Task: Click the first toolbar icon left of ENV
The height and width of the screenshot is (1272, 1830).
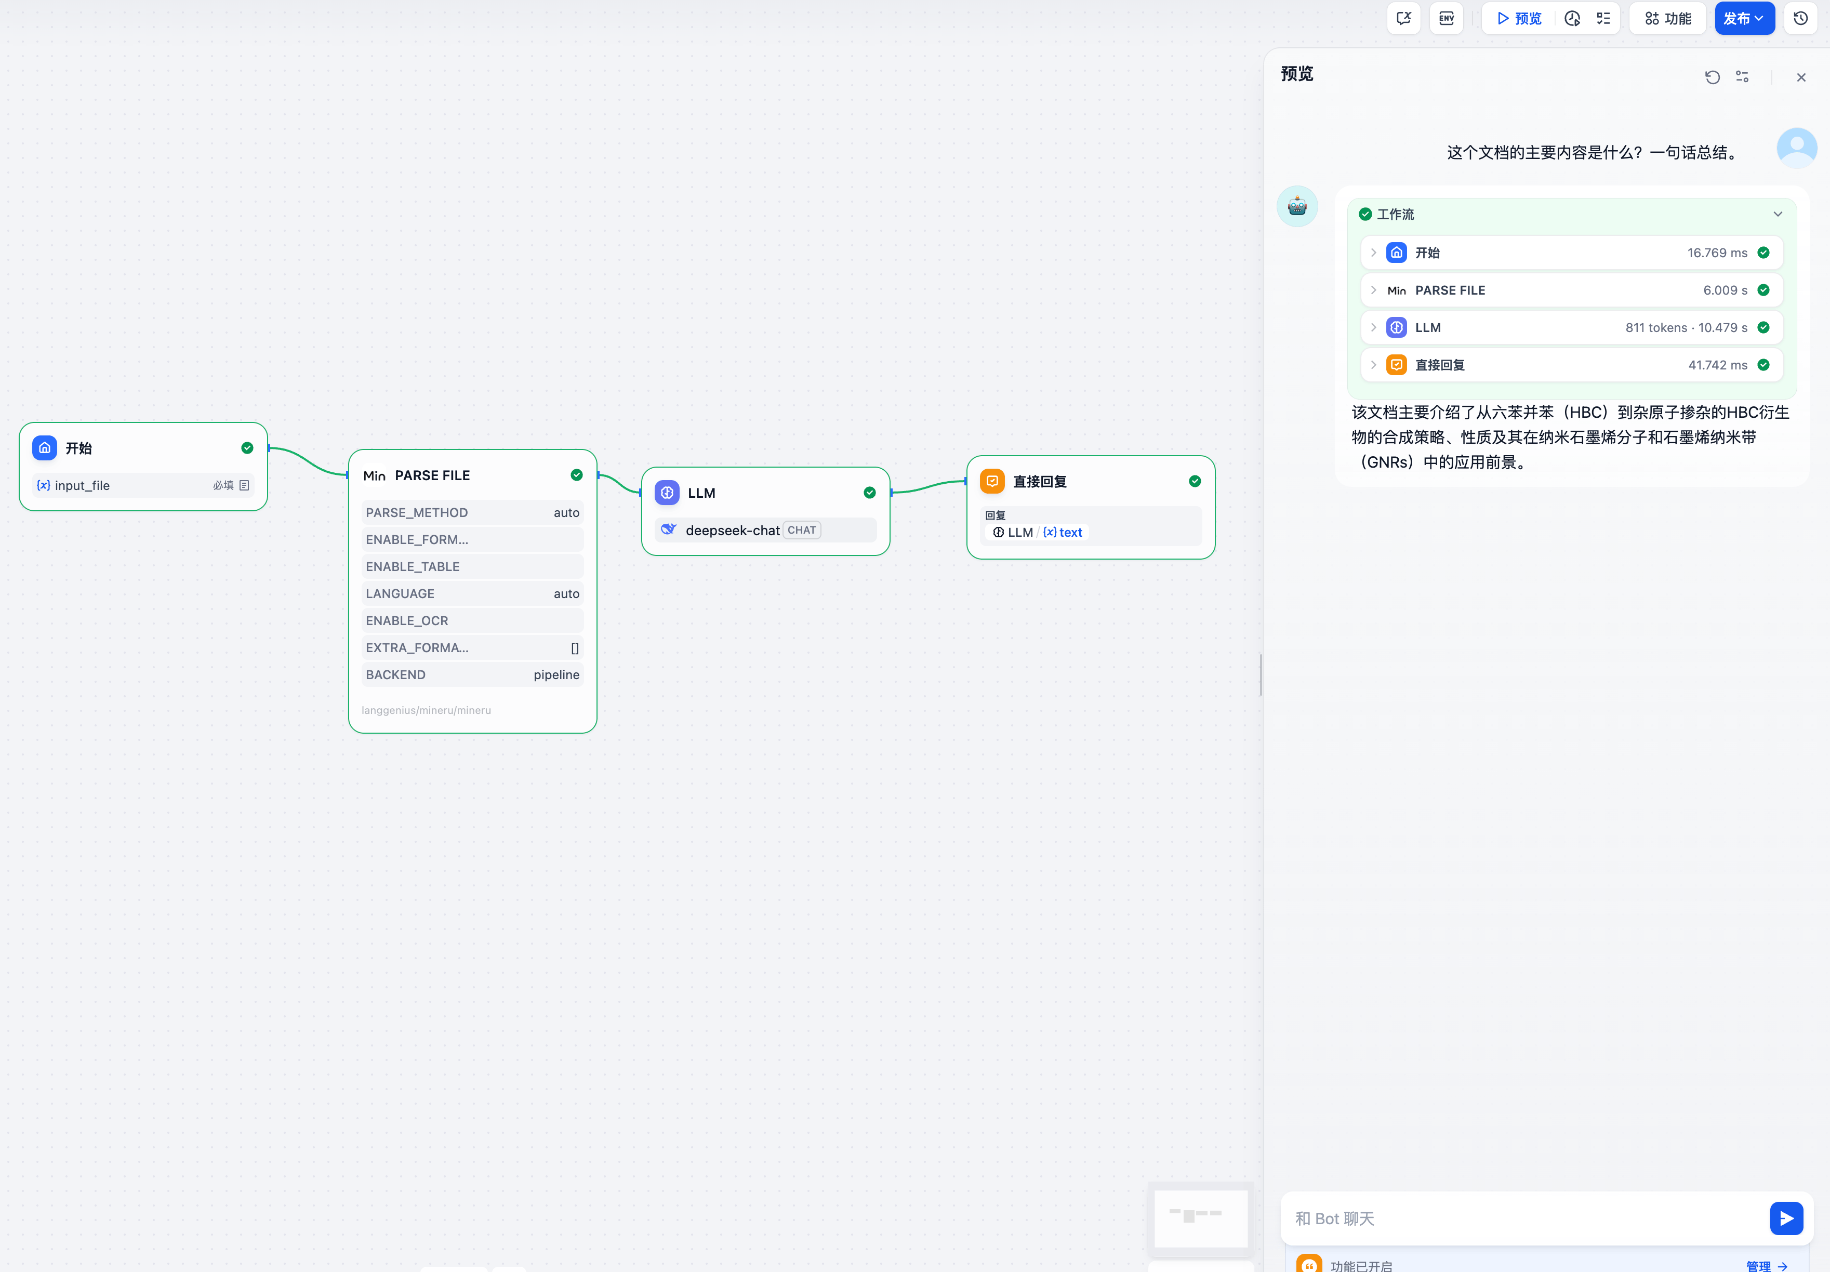Action: (x=1403, y=18)
